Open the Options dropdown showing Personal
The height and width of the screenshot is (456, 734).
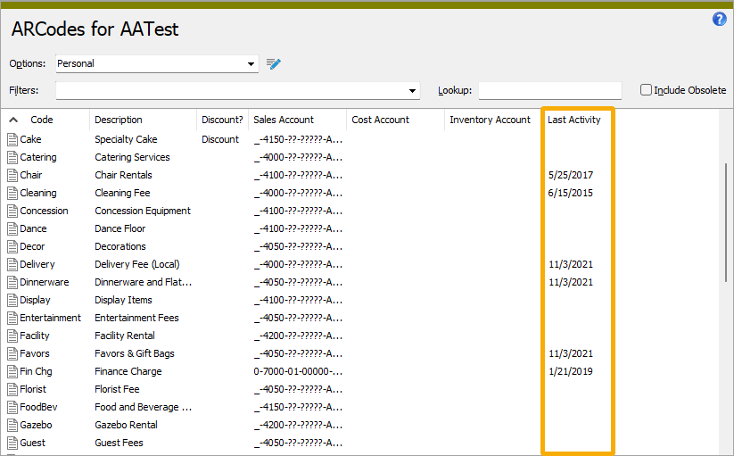pyautogui.click(x=157, y=63)
